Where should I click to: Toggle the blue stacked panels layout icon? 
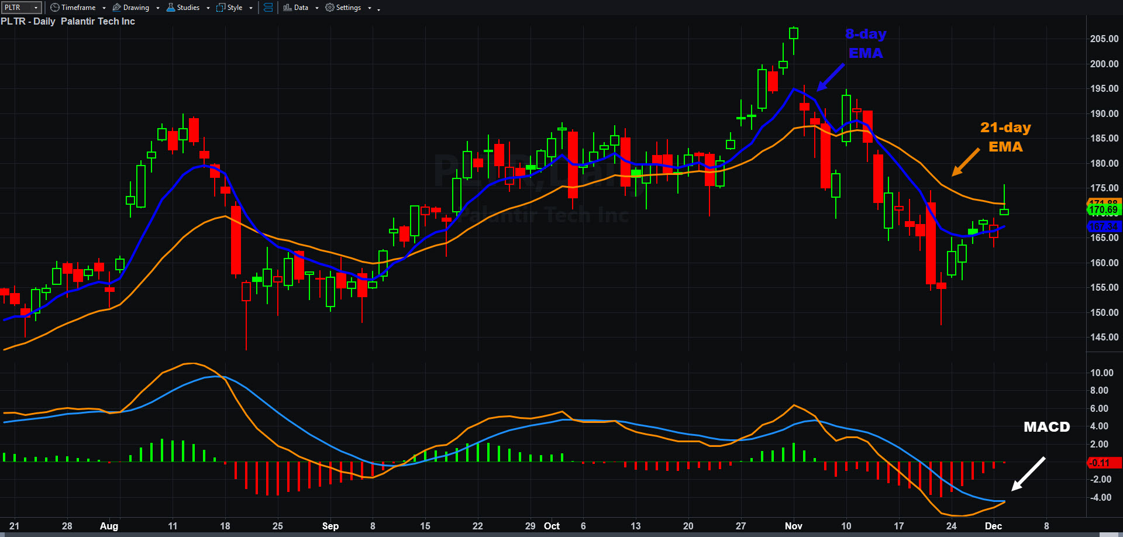pos(268,8)
